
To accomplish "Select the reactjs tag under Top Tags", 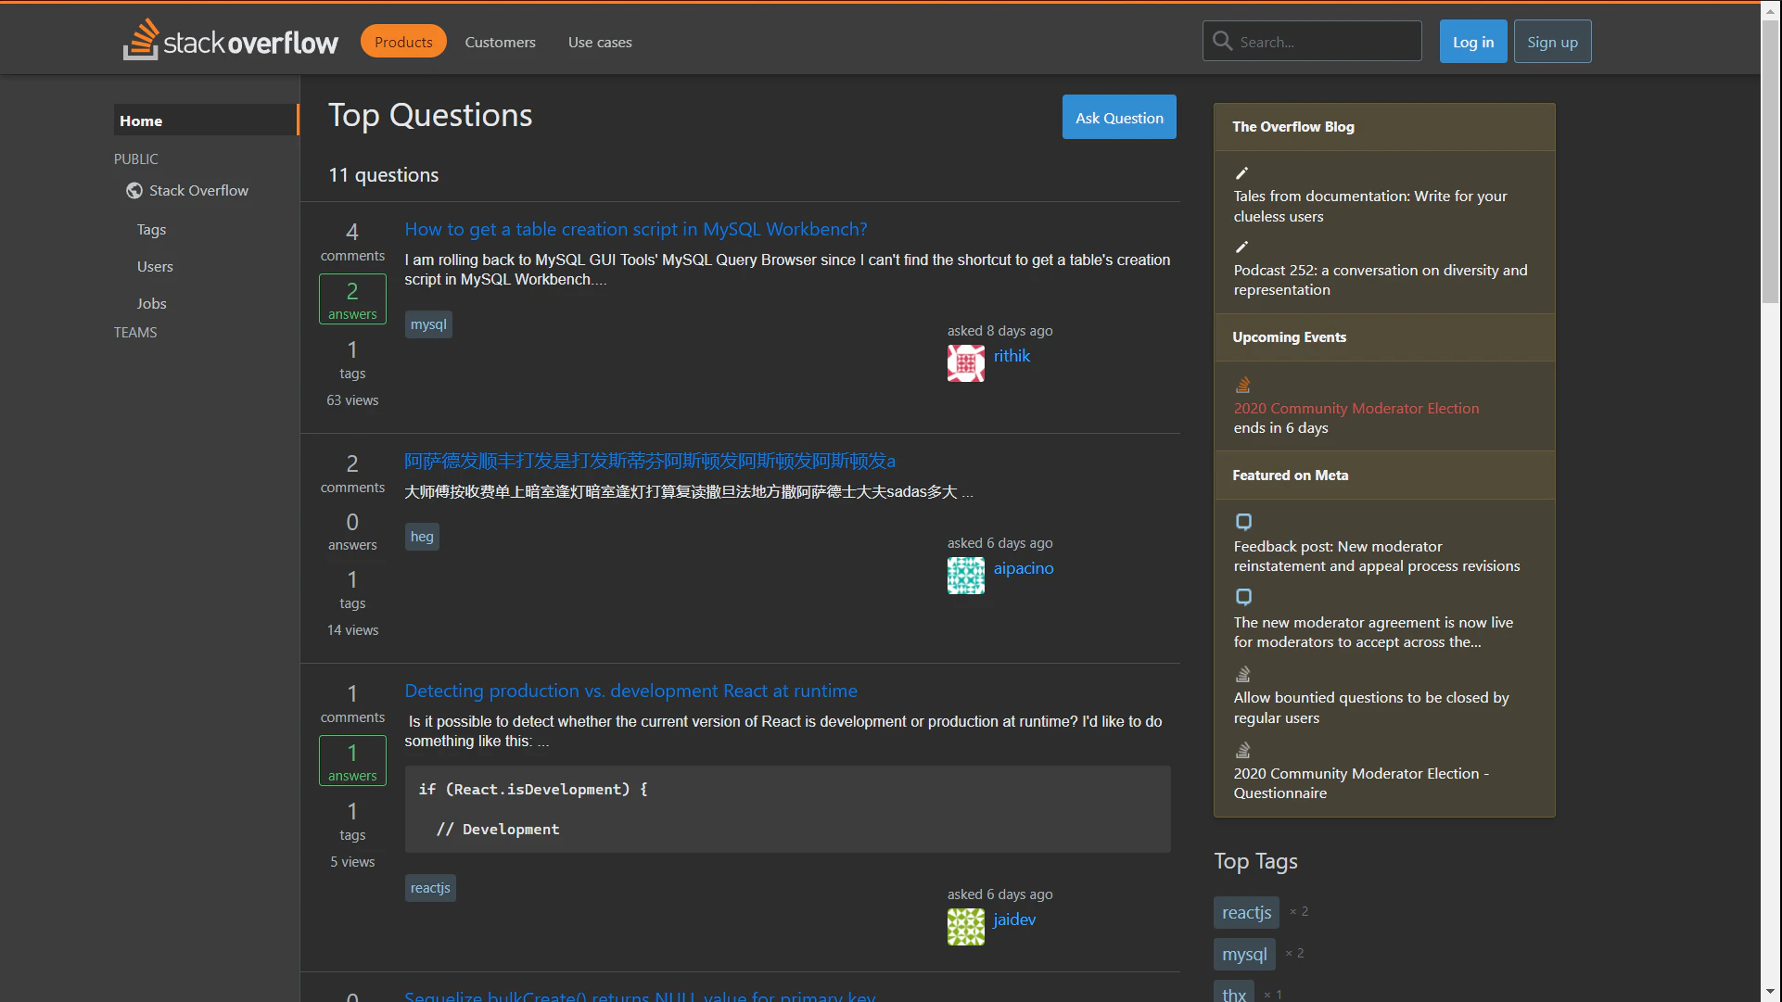I will (x=1245, y=912).
